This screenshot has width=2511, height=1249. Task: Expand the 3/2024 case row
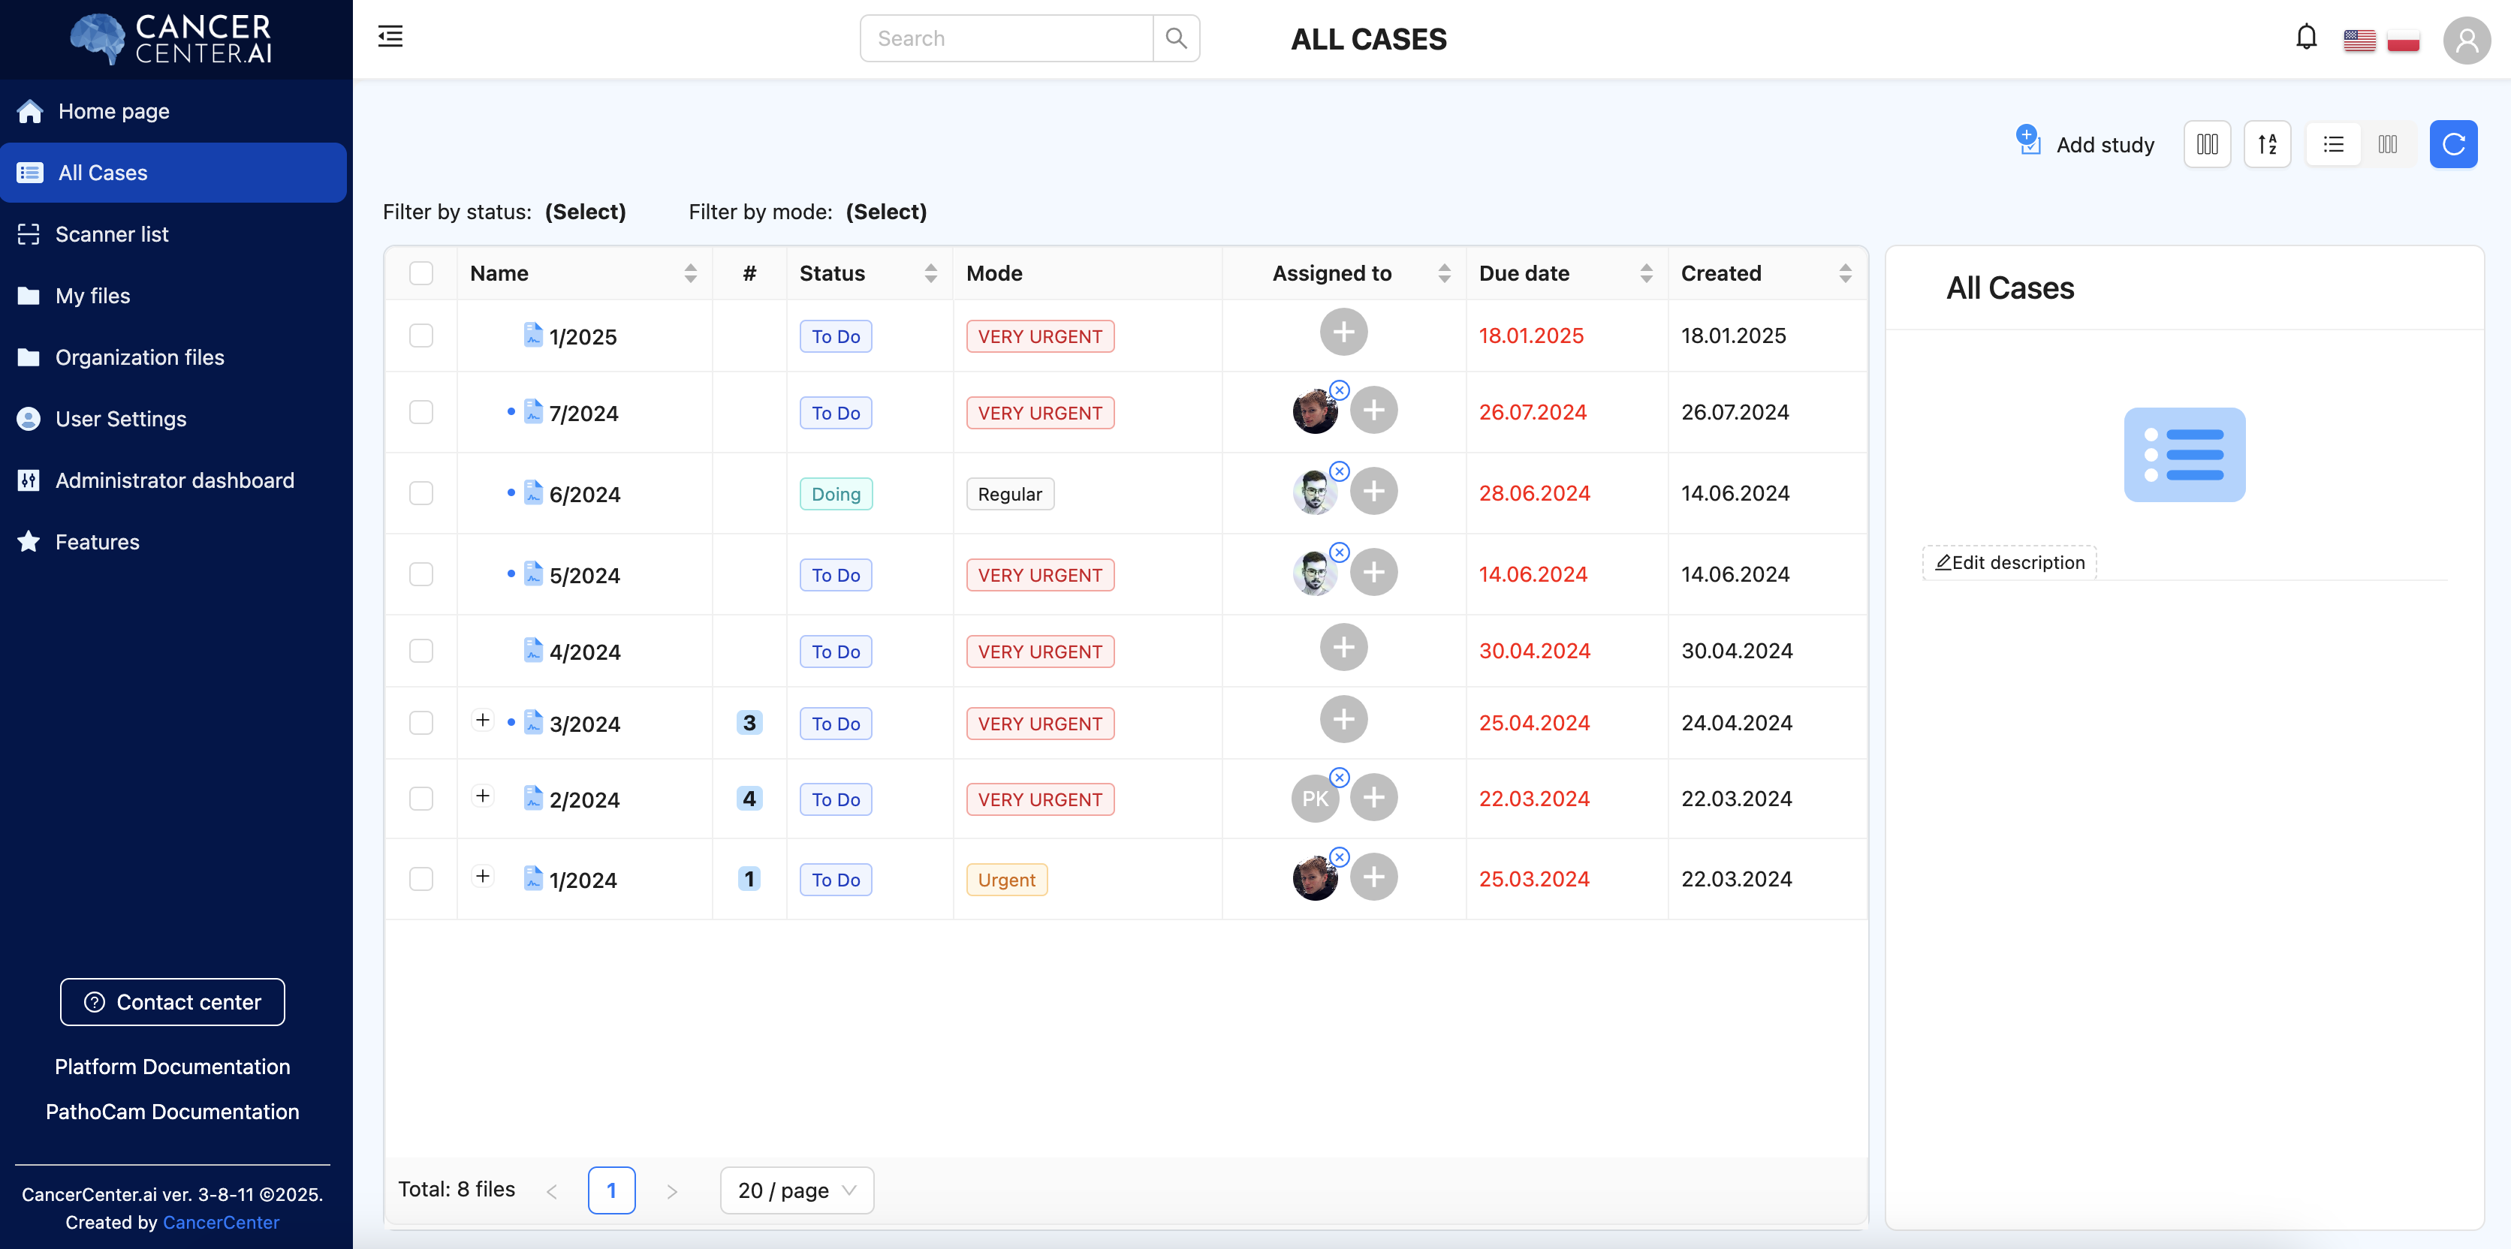483,720
